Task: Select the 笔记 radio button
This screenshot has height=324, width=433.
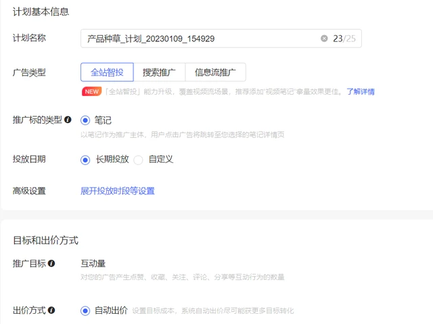Action: tap(85, 120)
